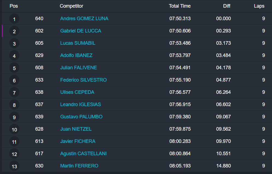This screenshot has width=272, height=174.
Task: Click the Competitor column header
Action: [x=71, y=6]
